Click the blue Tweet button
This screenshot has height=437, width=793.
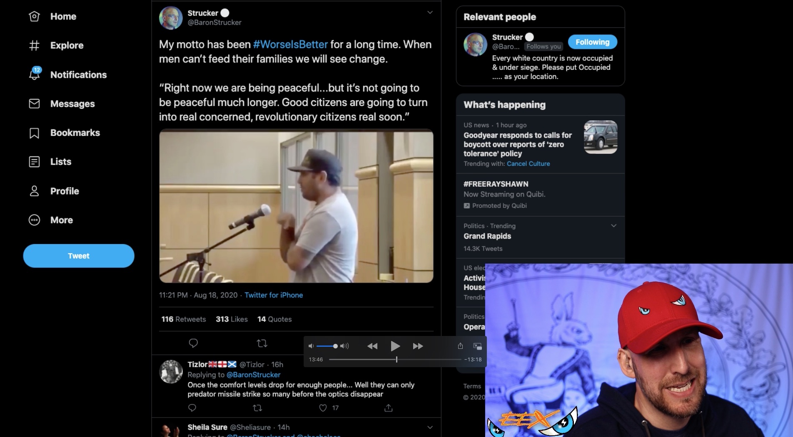[79, 256]
